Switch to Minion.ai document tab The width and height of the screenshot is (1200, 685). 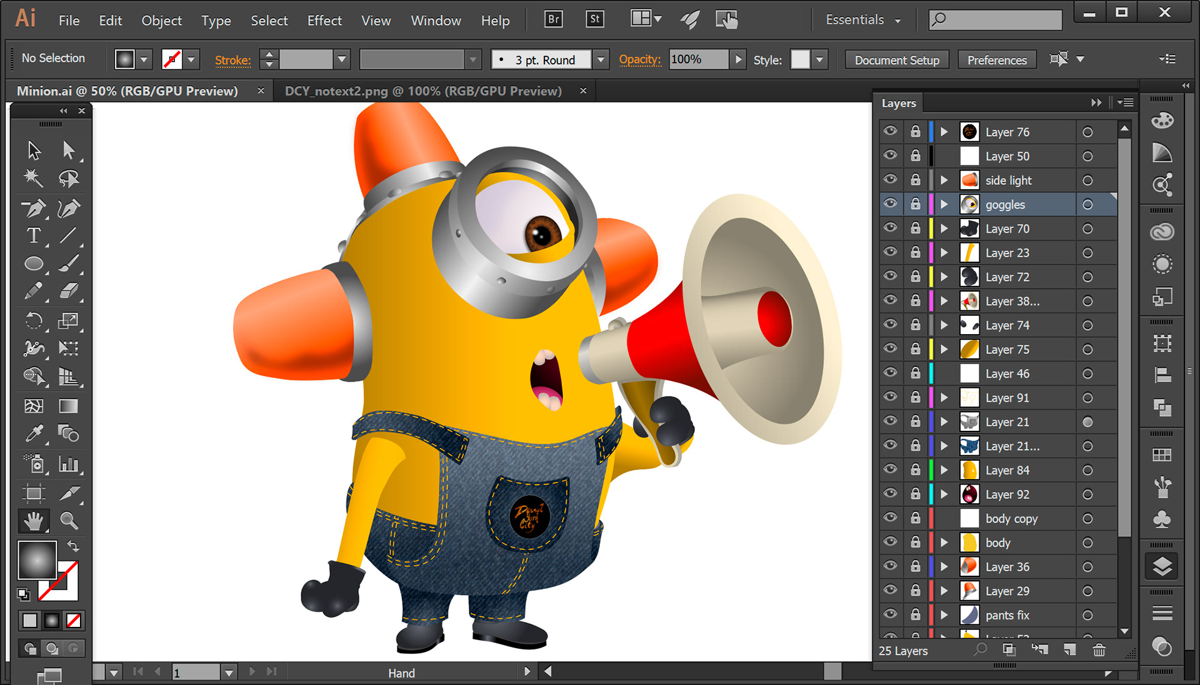[x=127, y=91]
